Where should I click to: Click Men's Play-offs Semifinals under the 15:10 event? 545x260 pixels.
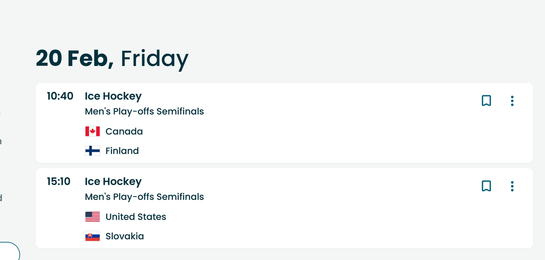point(144,197)
